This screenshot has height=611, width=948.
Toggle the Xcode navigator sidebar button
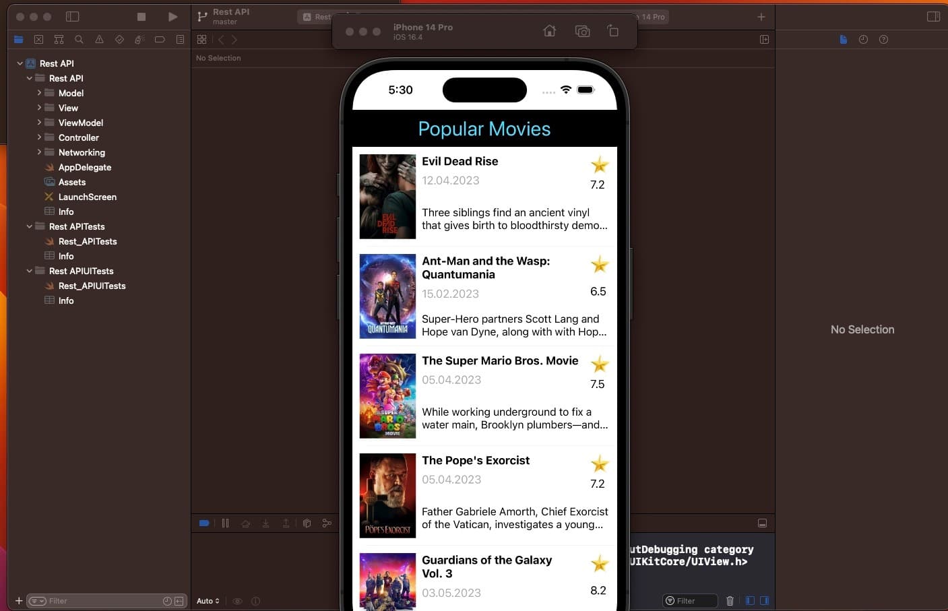pos(72,16)
